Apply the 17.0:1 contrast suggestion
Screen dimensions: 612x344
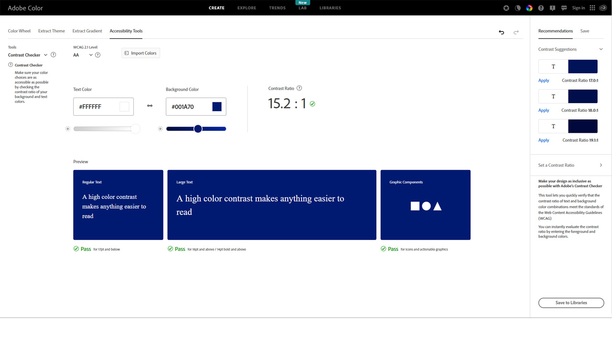click(x=544, y=81)
